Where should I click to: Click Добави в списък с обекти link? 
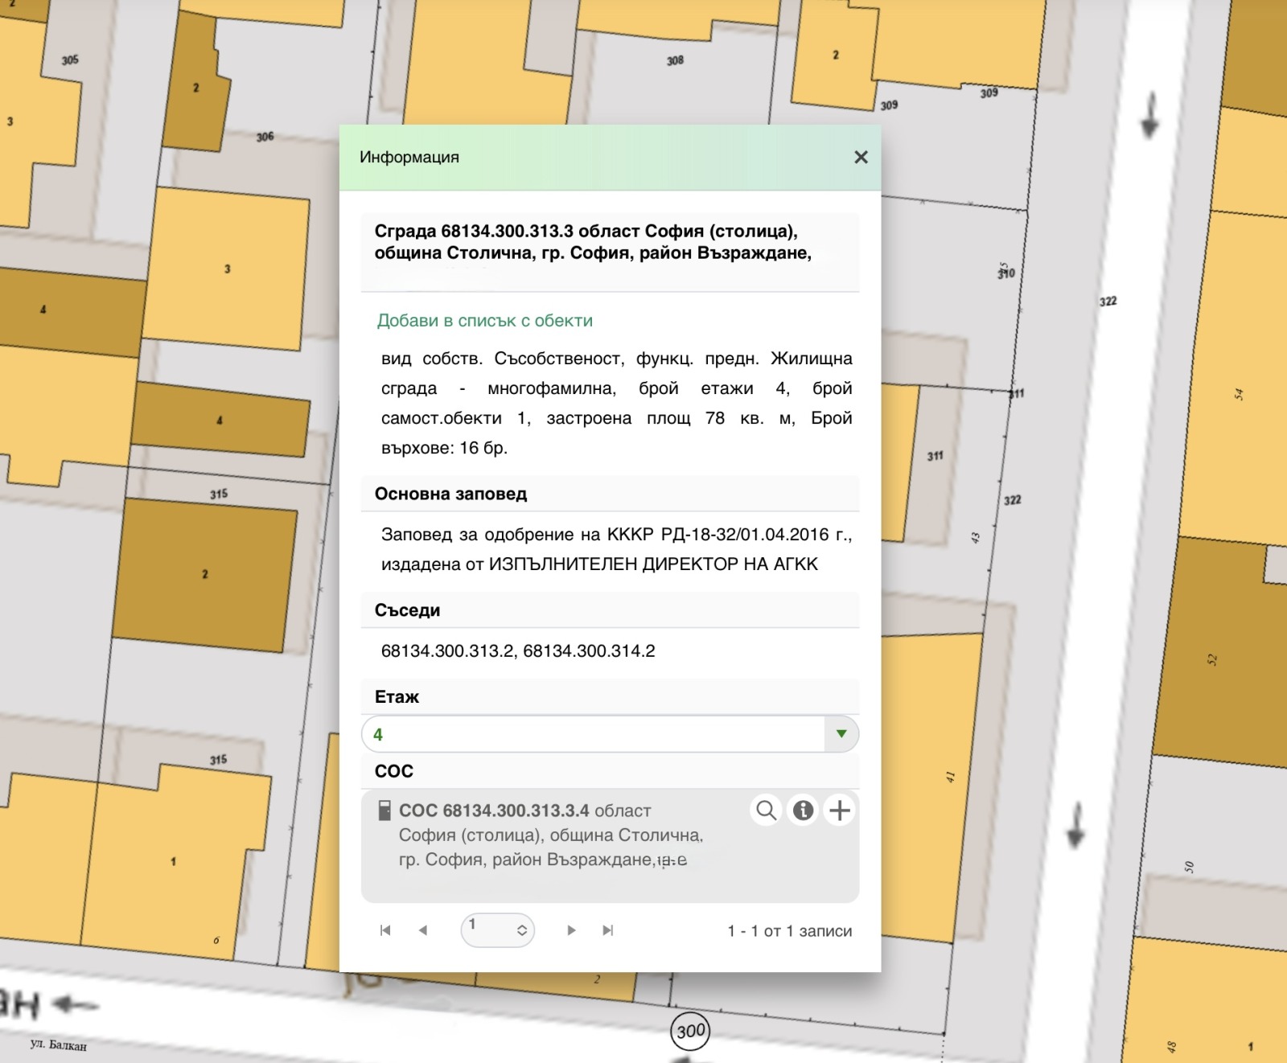(484, 321)
